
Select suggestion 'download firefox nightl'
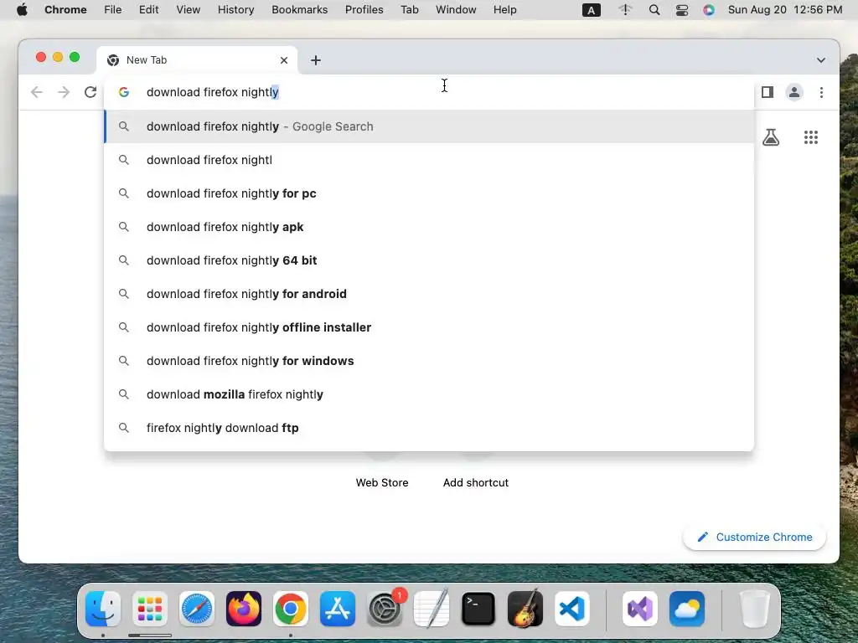coord(429,160)
